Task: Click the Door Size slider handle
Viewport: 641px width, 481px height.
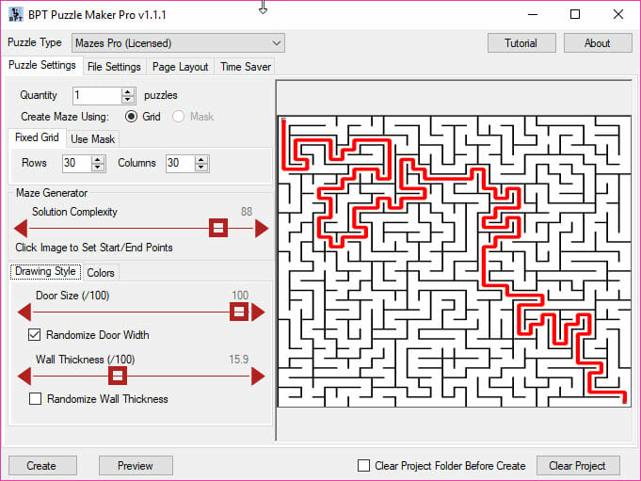Action: click(x=239, y=312)
